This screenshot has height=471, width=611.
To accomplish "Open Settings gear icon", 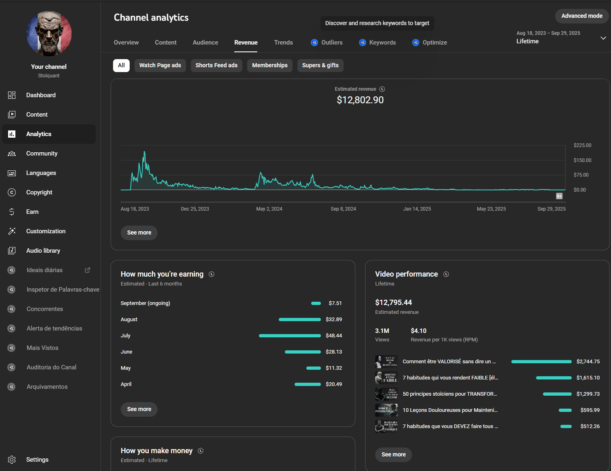I will point(12,460).
